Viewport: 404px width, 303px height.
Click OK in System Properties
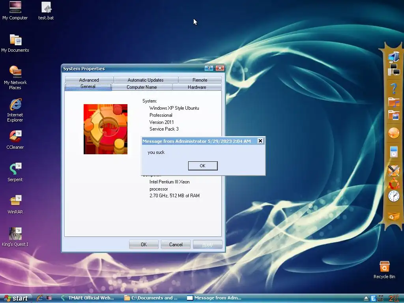144,245
